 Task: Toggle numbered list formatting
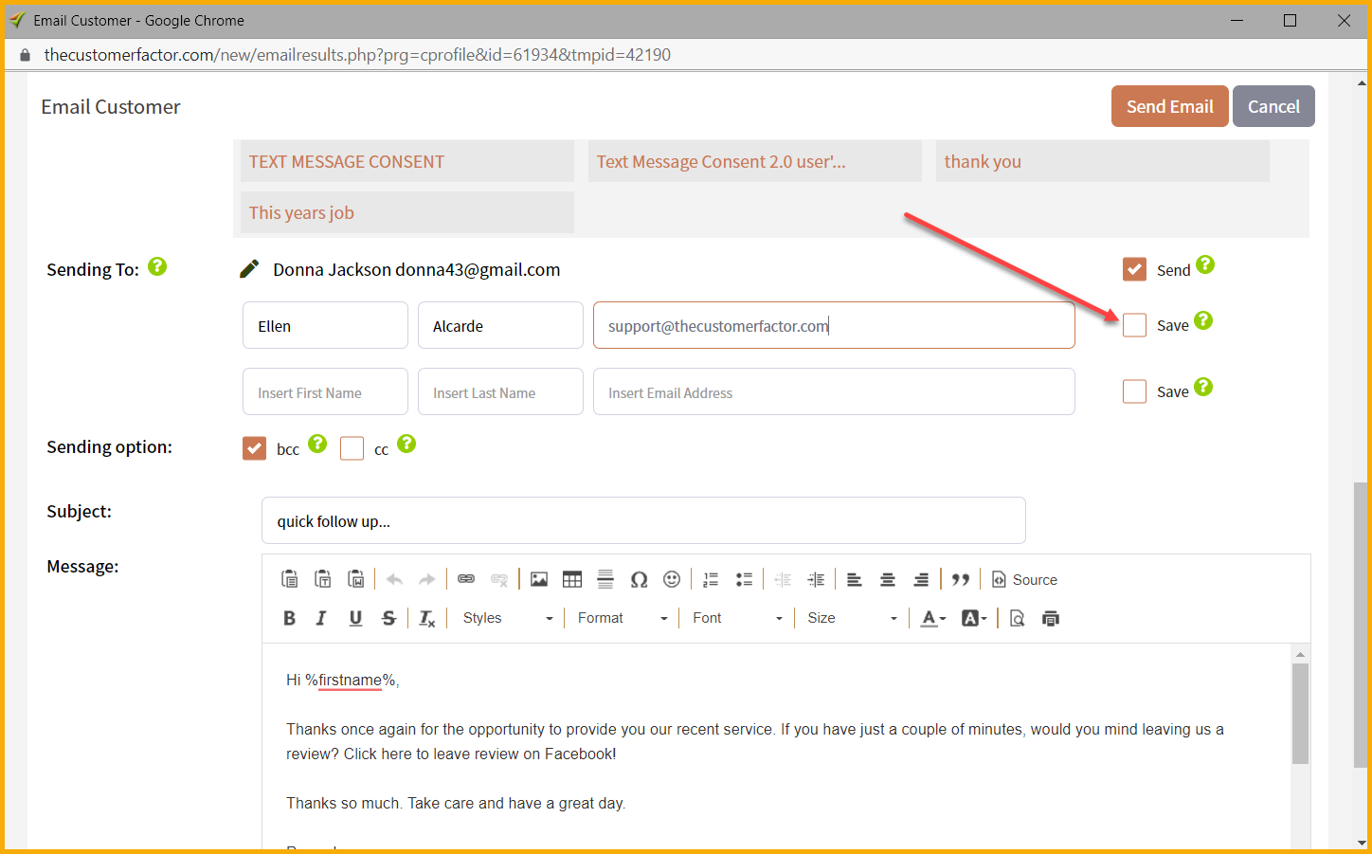tap(712, 579)
